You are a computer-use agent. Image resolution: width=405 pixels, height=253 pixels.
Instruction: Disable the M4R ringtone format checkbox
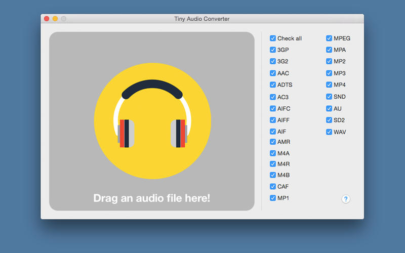[x=273, y=163]
